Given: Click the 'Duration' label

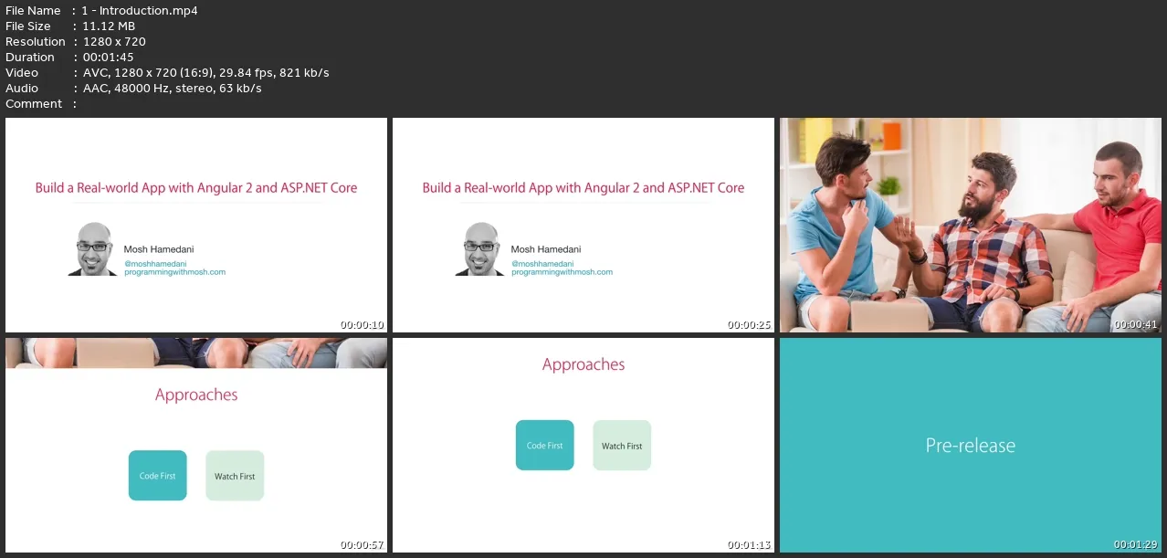Looking at the screenshot, I should point(31,57).
